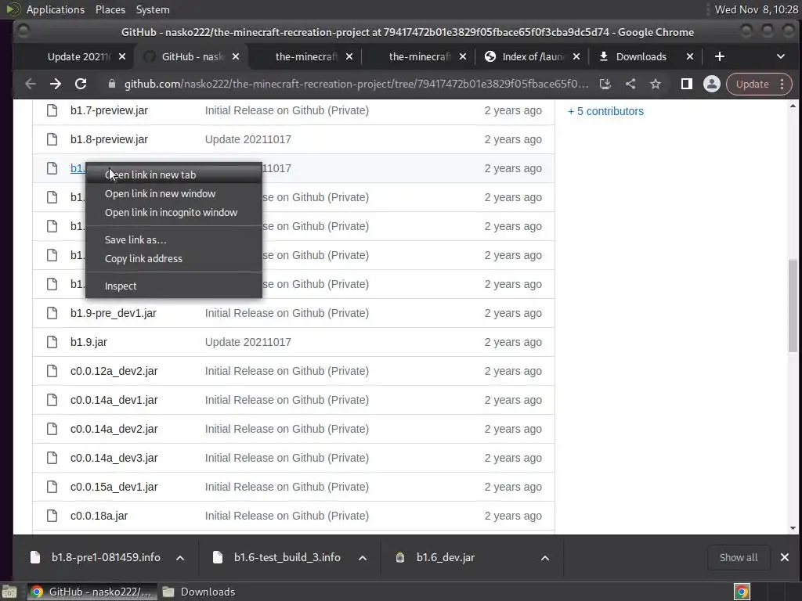The width and height of the screenshot is (802, 601).
Task: Open the Places menu
Action: pyautogui.click(x=110, y=9)
